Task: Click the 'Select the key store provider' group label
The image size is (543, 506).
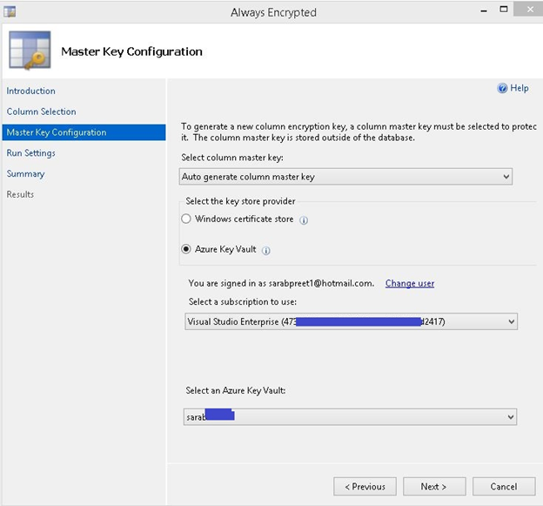Action: (240, 201)
